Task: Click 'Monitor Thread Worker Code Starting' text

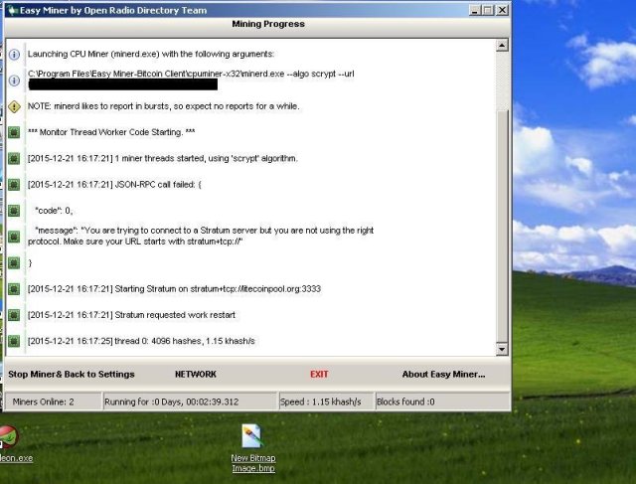Action: [x=111, y=132]
